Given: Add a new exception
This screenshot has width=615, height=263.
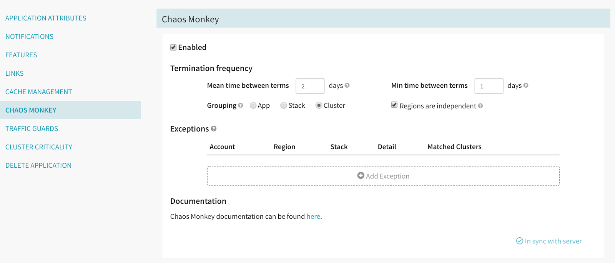Looking at the screenshot, I should point(383,176).
